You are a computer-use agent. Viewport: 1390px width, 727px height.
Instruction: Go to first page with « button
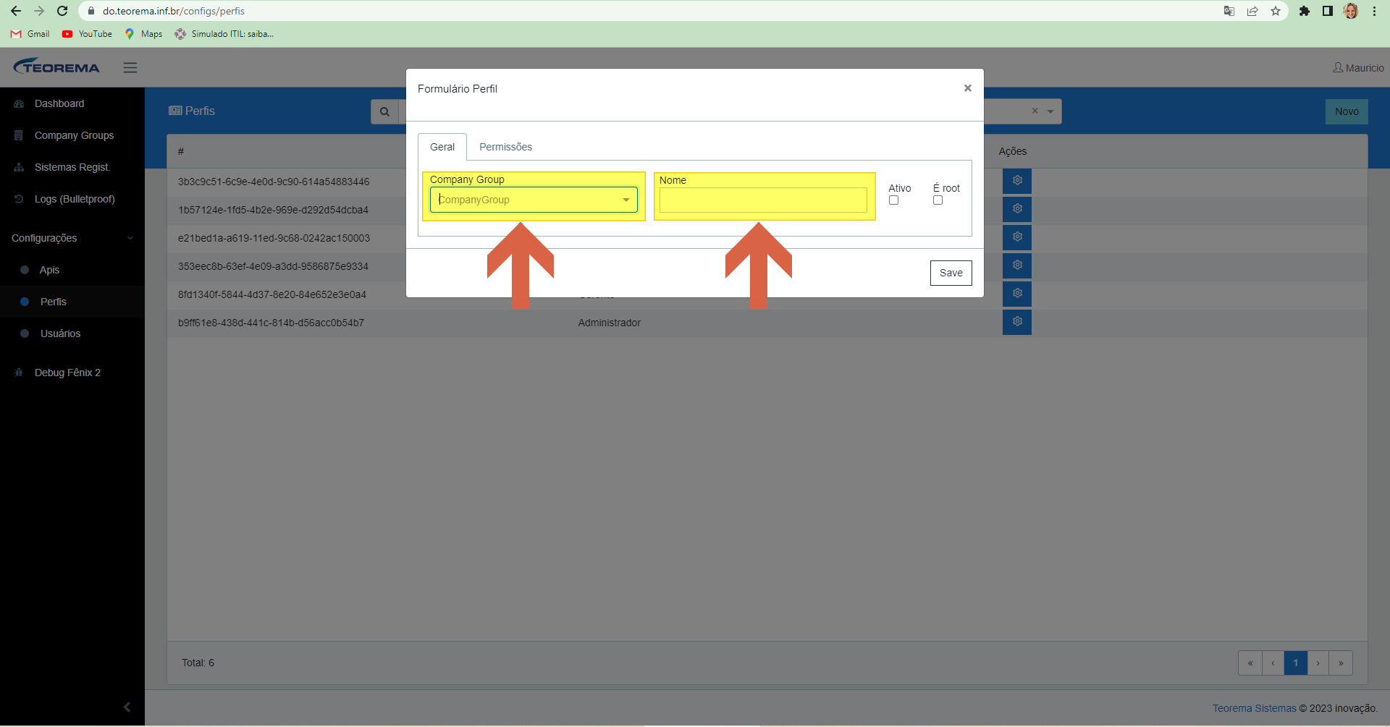click(1250, 663)
